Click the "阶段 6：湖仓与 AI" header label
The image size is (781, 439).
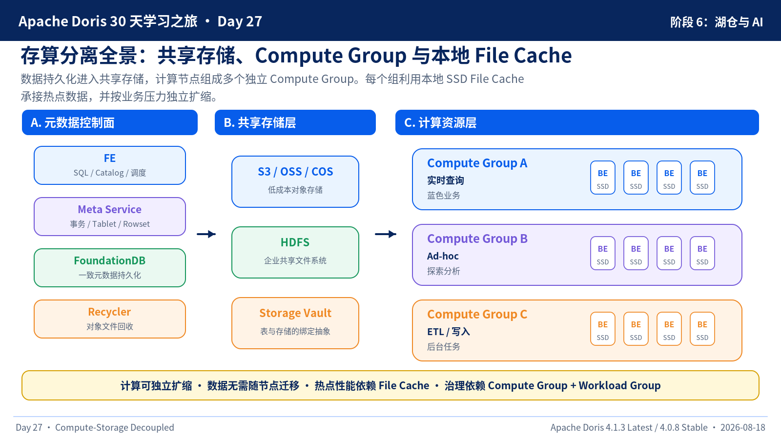716,22
